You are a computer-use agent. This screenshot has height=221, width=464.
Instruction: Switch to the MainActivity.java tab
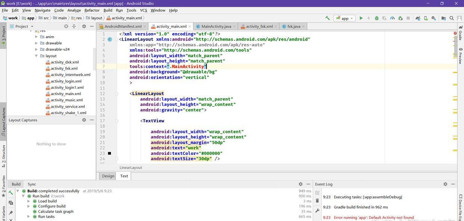(x=216, y=26)
